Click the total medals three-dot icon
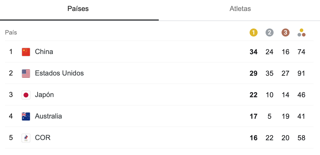The height and width of the screenshot is (155, 320). (302, 32)
